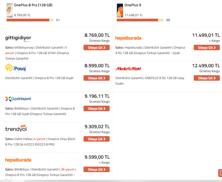Click the OnePlus 8 Pro score bar showing 91
Image resolution: width=222 pixels, height=182 pixels.
click(30, 20)
